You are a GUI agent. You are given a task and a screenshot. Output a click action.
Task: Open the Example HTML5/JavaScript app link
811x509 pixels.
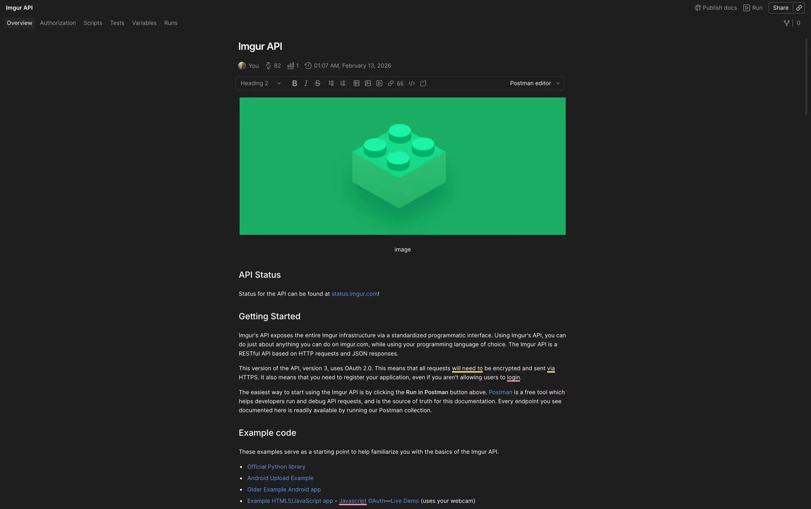coord(290,501)
